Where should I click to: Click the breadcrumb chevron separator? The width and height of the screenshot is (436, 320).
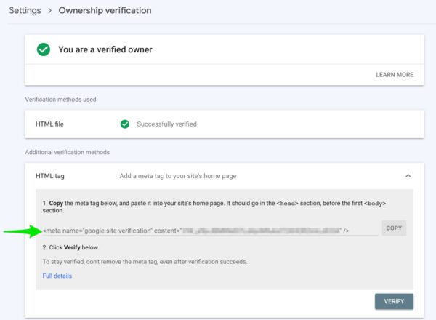coord(49,11)
